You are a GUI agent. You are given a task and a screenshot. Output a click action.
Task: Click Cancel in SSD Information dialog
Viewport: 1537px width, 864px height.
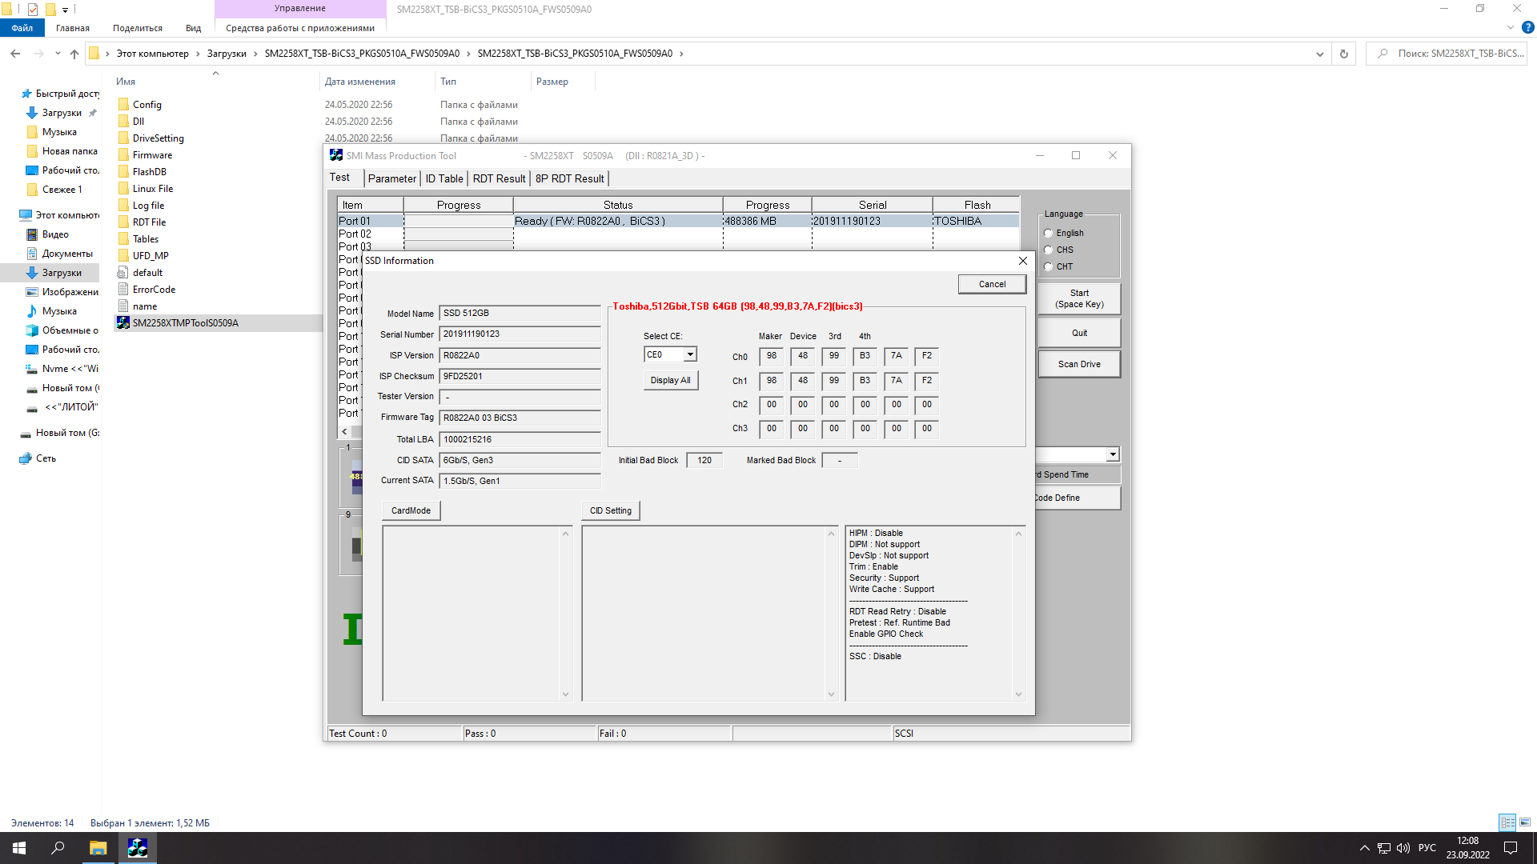992,284
